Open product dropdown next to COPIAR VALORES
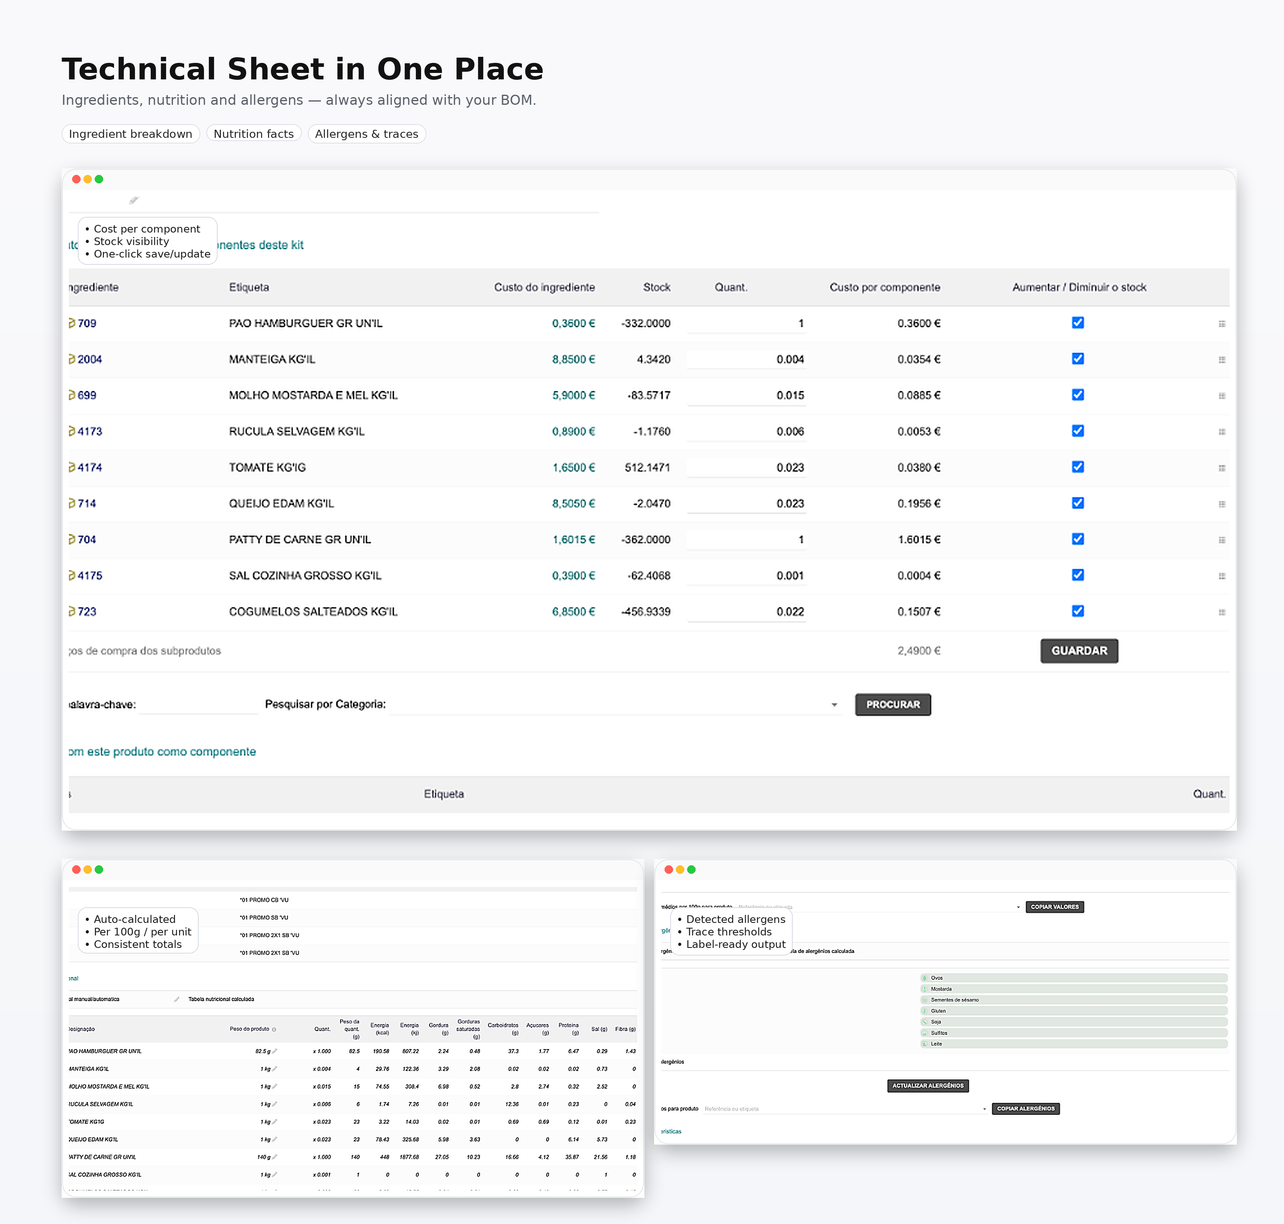1284x1224 pixels. point(1018,907)
